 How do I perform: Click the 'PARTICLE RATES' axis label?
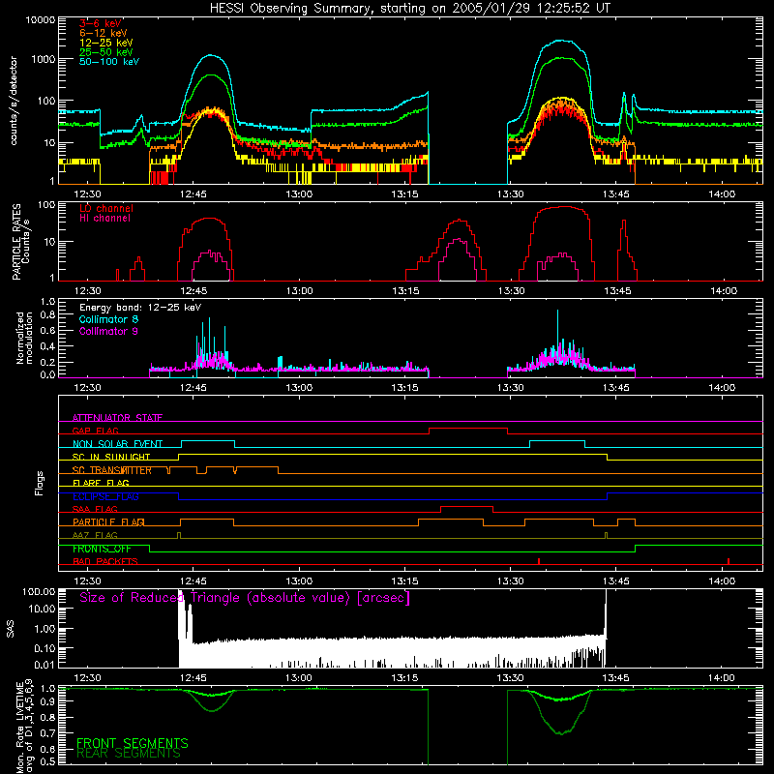coord(16,241)
